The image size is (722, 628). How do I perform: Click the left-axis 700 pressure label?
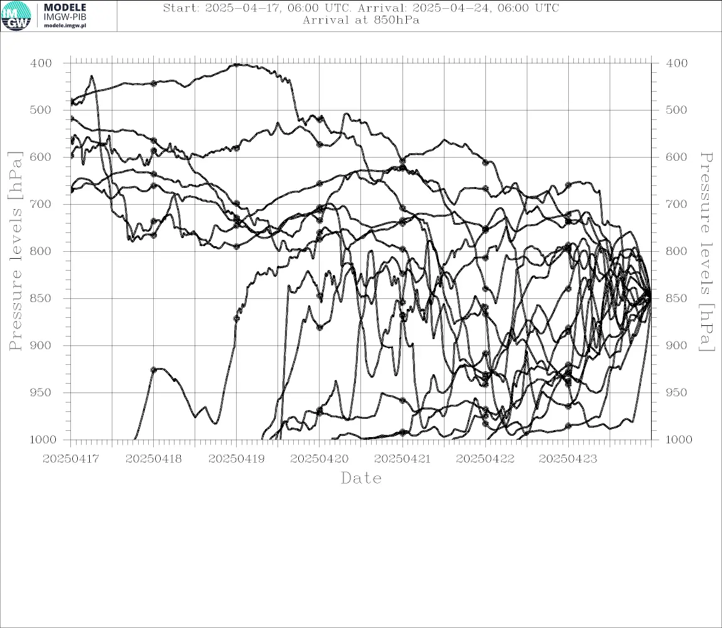pos(41,204)
